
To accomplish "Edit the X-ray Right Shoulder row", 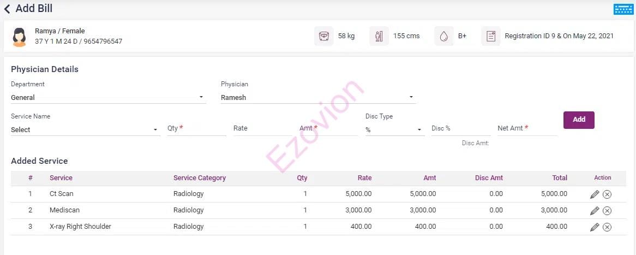I will [x=595, y=227].
